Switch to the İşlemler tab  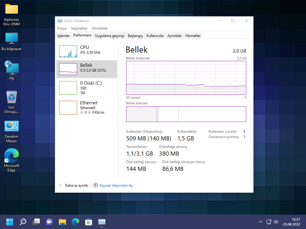pos(63,35)
